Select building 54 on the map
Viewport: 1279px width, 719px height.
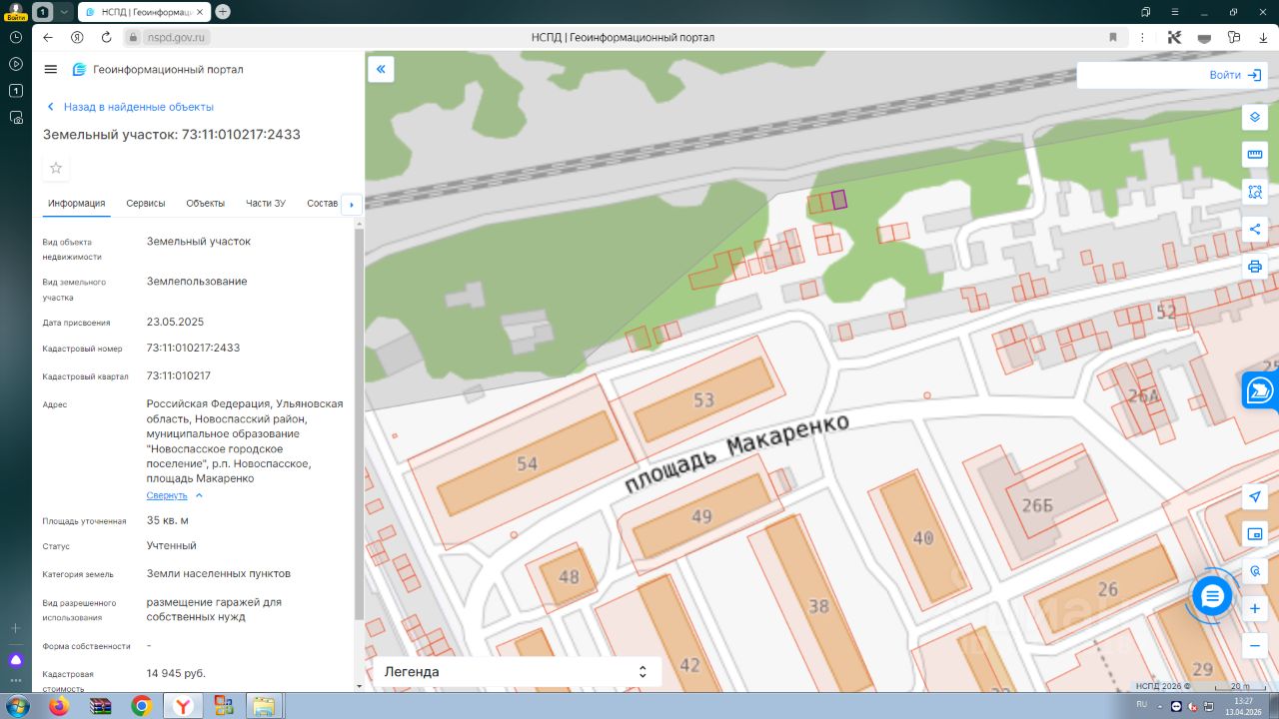point(527,463)
